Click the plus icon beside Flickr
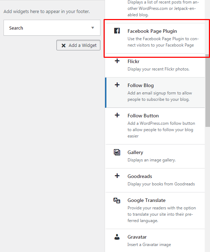The width and height of the screenshot is (210, 252). [117, 61]
